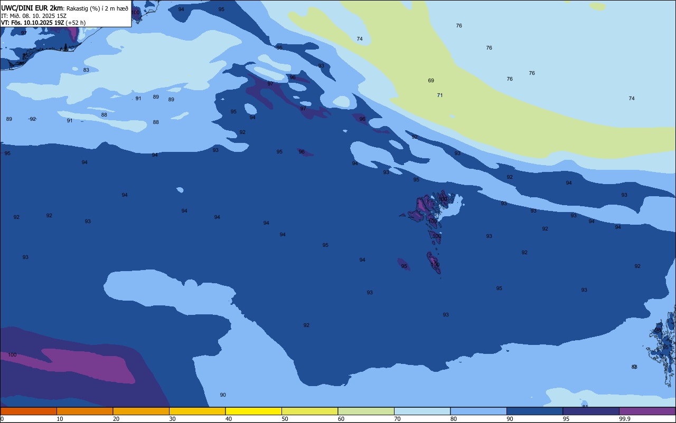Click the '80' legend scale label
Image resolution: width=676 pixels, height=423 pixels.
(454, 419)
